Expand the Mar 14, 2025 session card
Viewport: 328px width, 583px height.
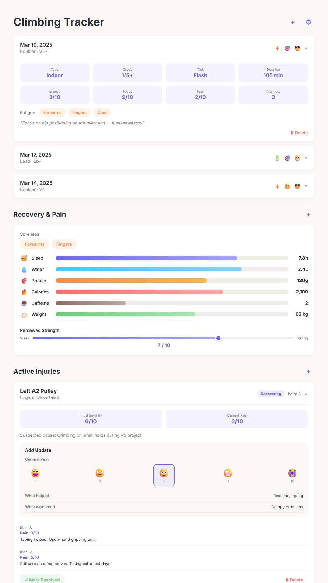tap(306, 186)
